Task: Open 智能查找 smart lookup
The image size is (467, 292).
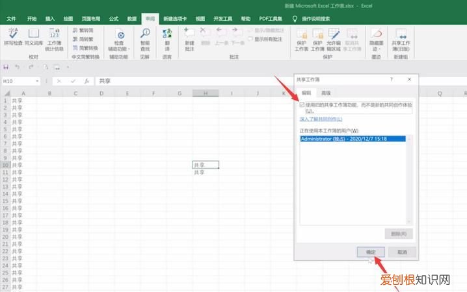Action: pyautogui.click(x=145, y=40)
